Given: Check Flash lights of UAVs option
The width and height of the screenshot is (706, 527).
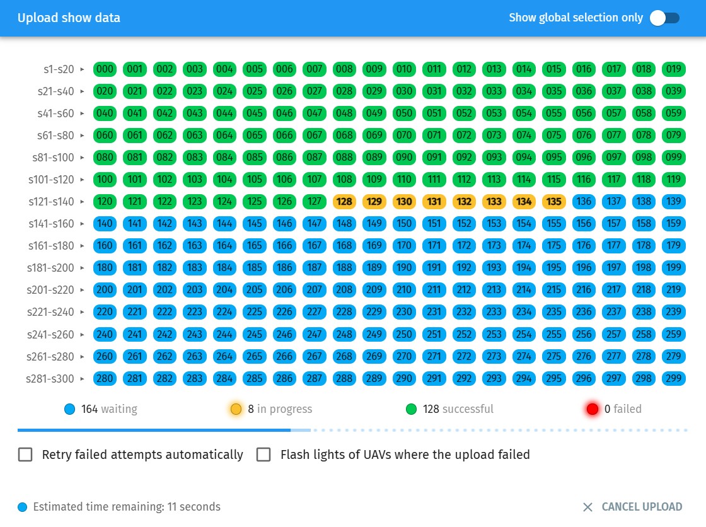Looking at the screenshot, I should (x=263, y=455).
